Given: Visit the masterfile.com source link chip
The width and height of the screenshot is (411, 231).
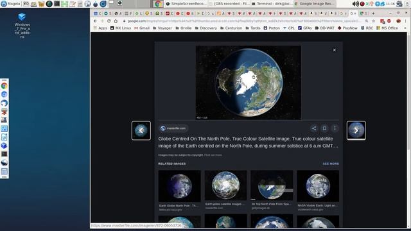Looking at the screenshot, I should point(173,128).
